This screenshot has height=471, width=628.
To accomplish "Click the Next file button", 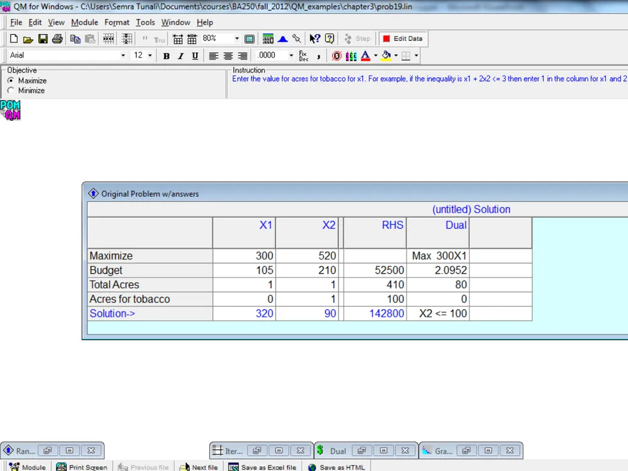I will pyautogui.click(x=199, y=467).
